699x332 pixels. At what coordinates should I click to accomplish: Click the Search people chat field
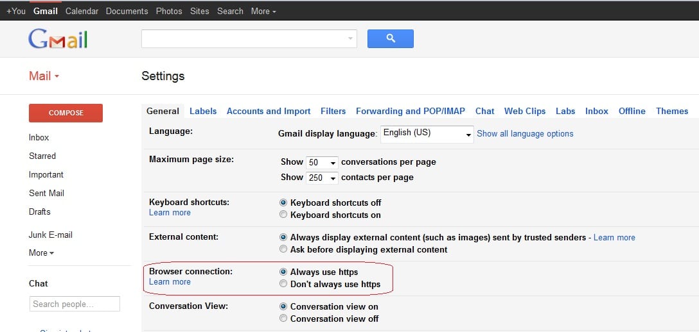(x=75, y=304)
